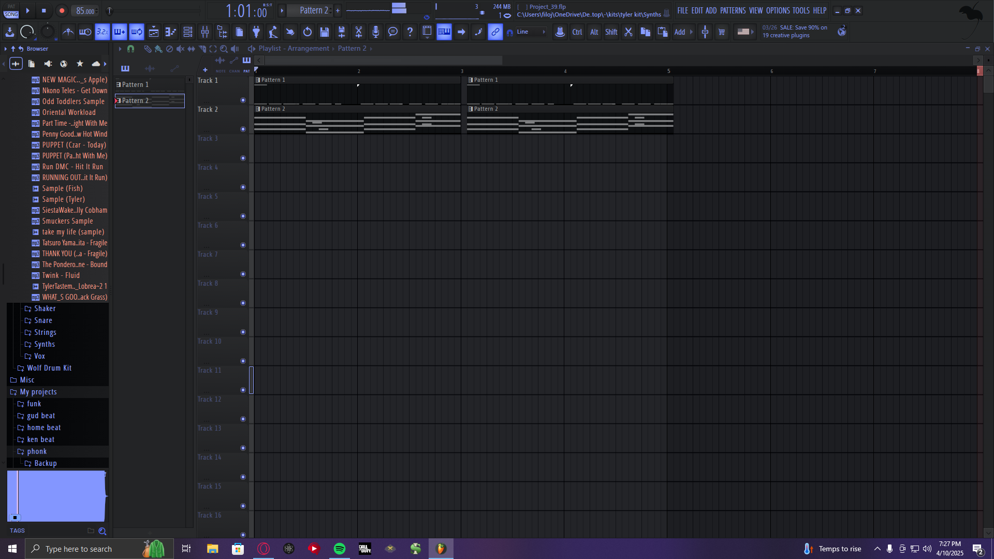Toggle the playlist magnet snap icon
This screenshot has height=559, width=994.
pyautogui.click(x=130, y=49)
